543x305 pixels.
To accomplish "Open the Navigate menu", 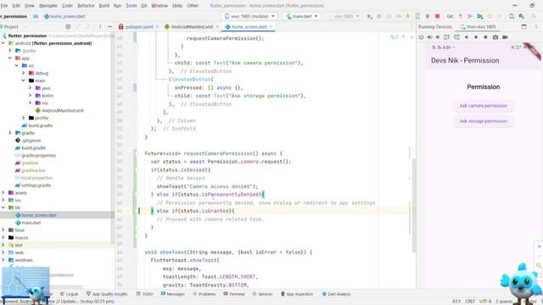I will (48, 6).
